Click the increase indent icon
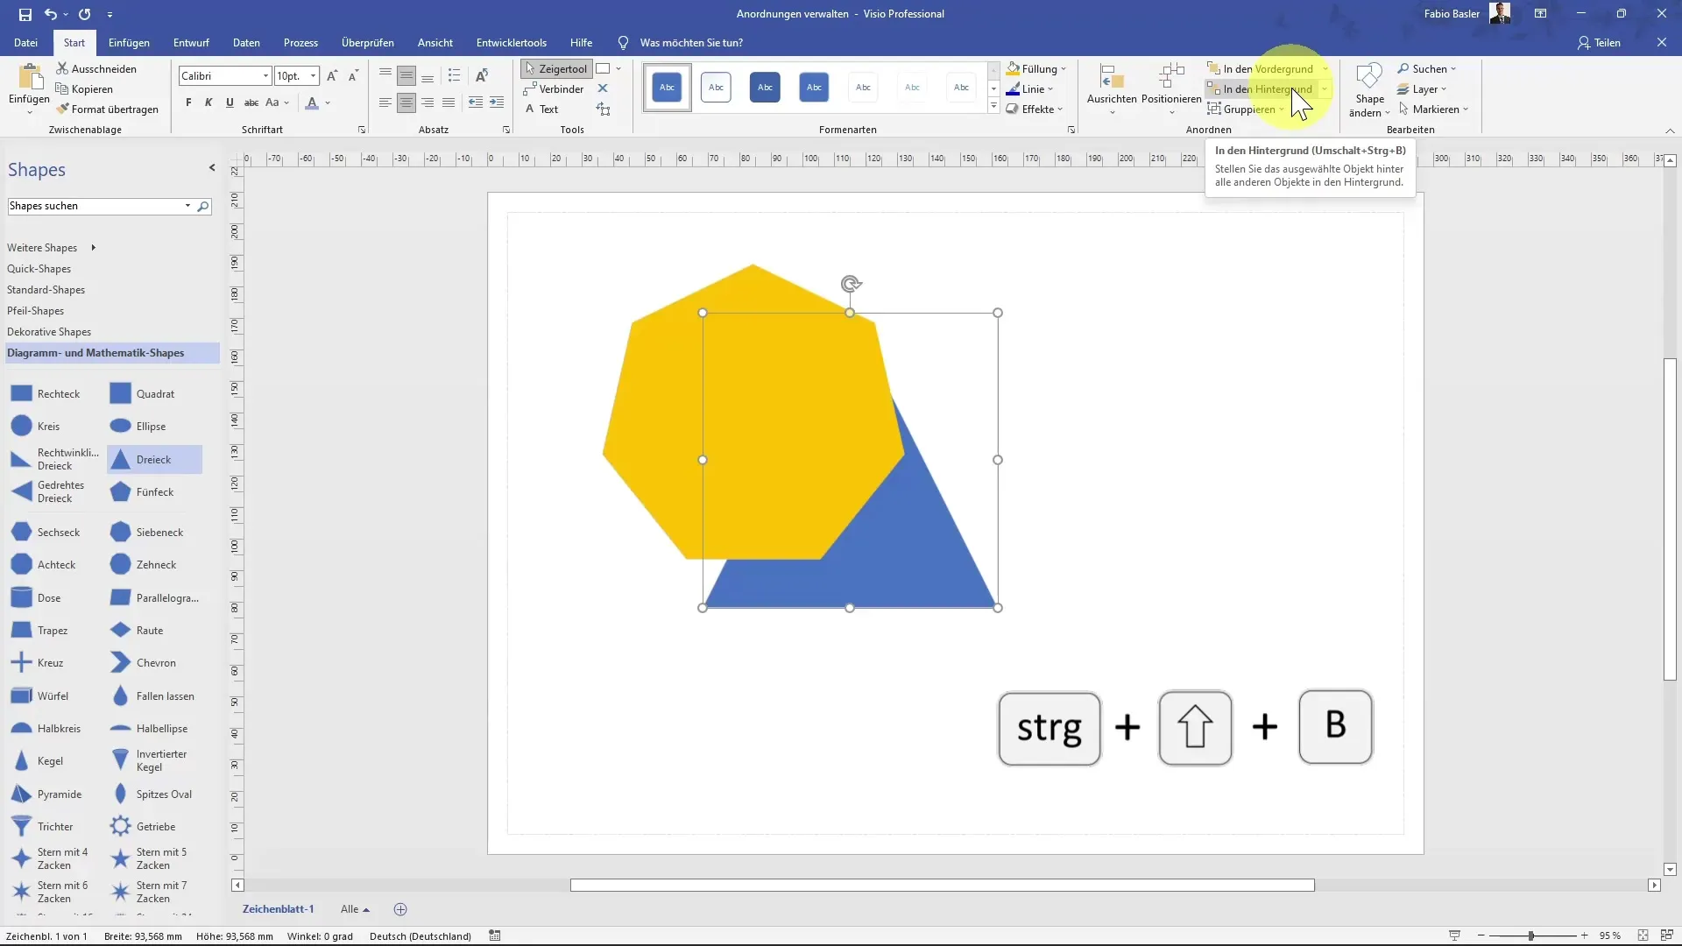This screenshot has height=946, width=1682. tap(496, 102)
